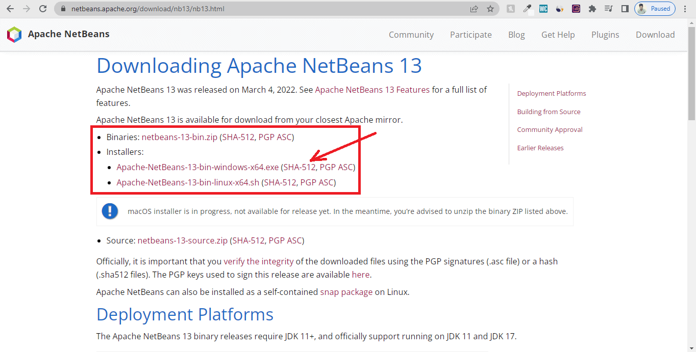Open the Plugins nav item
Viewport: 696px width, 352px height.
pyautogui.click(x=605, y=35)
